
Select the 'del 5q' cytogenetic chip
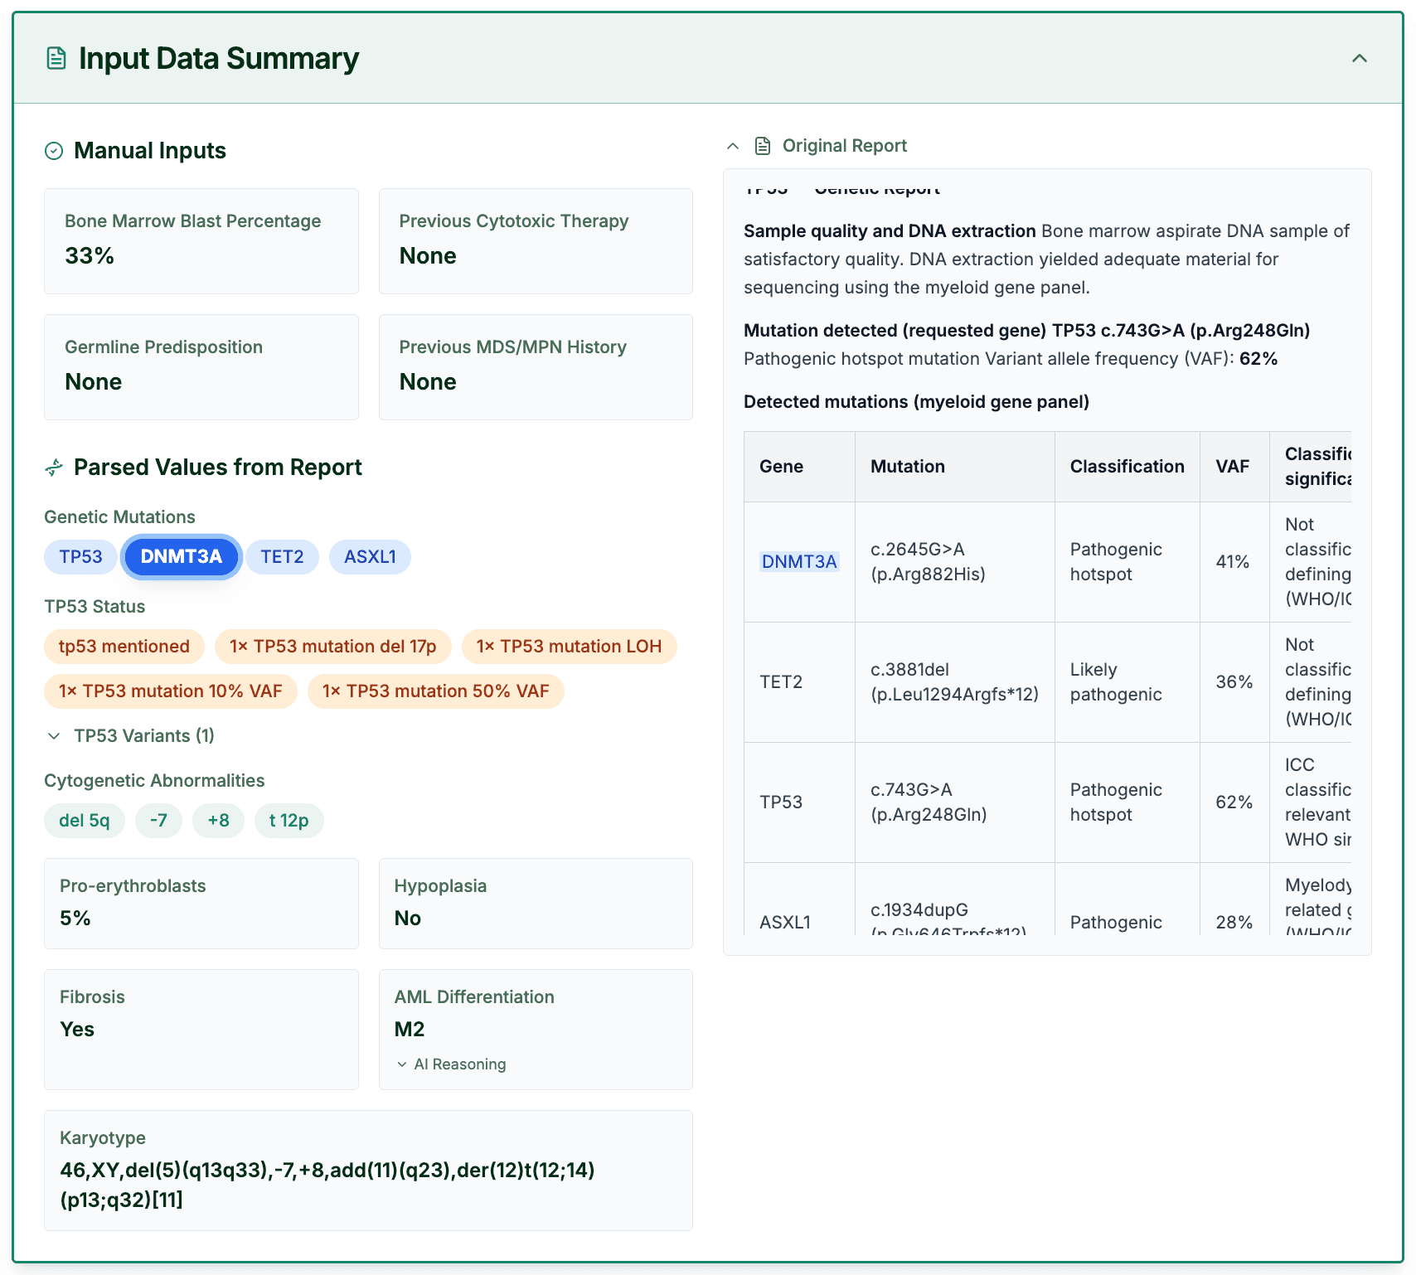(84, 820)
